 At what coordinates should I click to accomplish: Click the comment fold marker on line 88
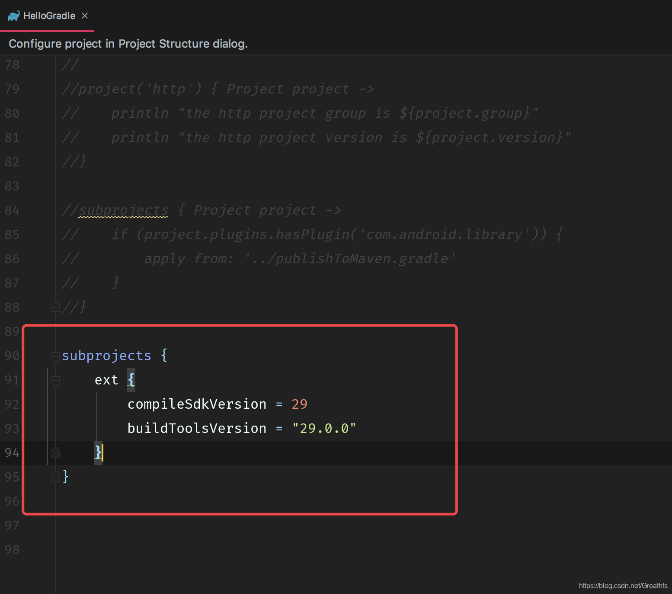pyautogui.click(x=56, y=307)
